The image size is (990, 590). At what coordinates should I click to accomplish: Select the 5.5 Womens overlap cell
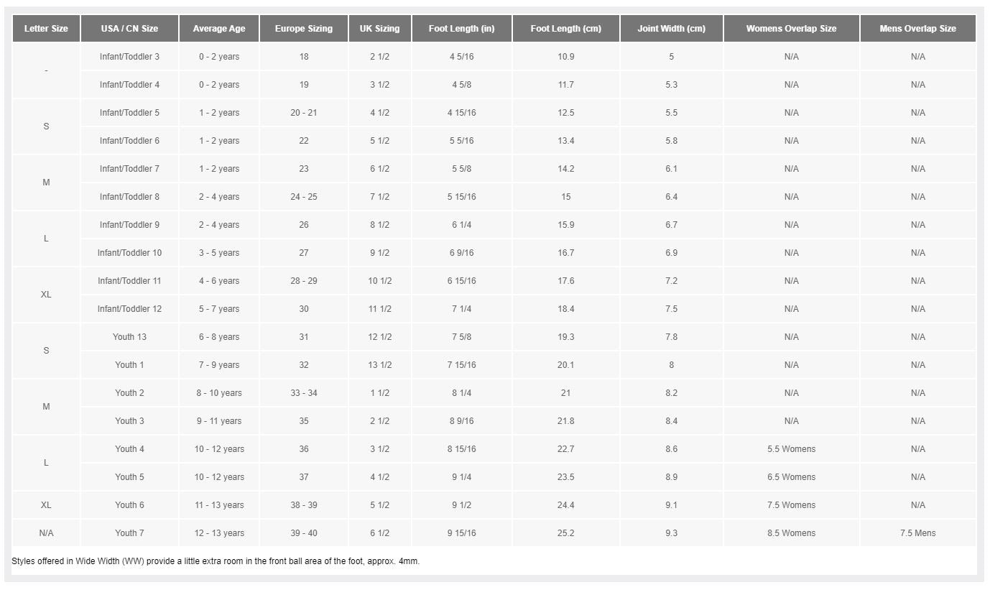tap(791, 449)
